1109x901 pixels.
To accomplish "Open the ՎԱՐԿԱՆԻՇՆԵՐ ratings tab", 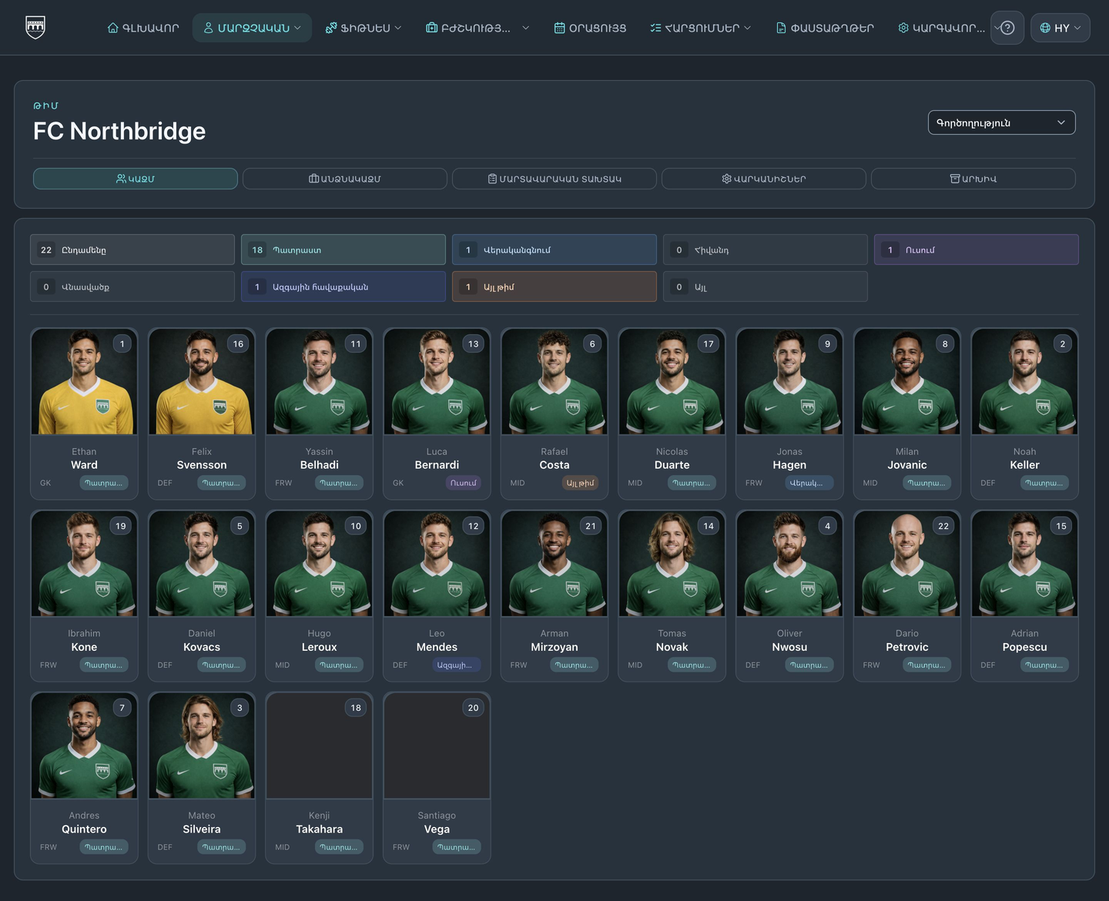I will 764,179.
